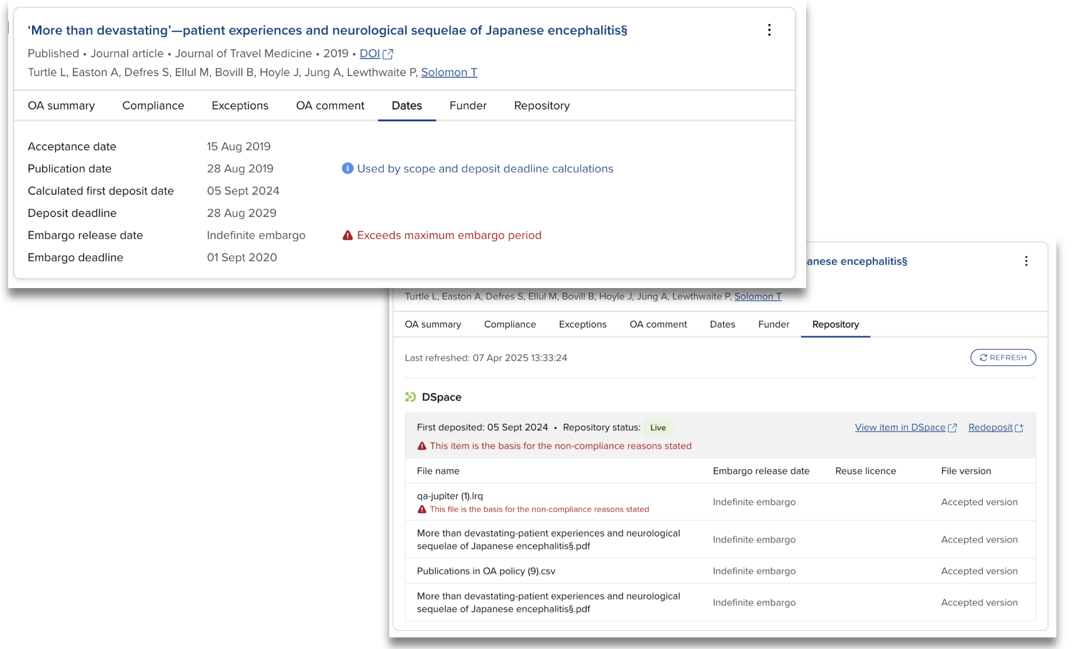Click the red embargo warning triangle icon
The height and width of the screenshot is (649, 1074).
[x=347, y=235]
